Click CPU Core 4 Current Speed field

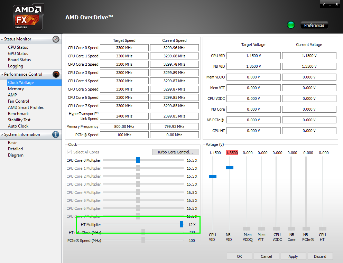[174, 81]
